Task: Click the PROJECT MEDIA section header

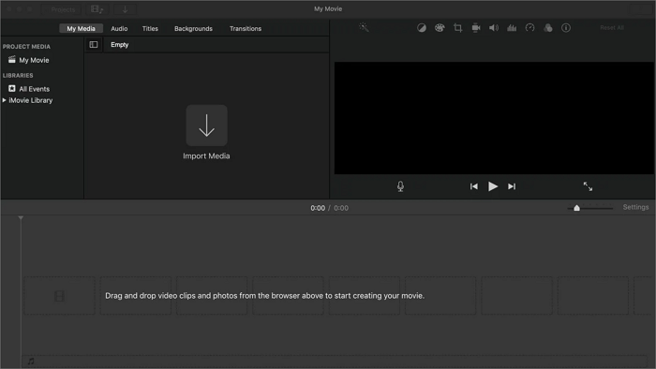Action: [x=26, y=47]
